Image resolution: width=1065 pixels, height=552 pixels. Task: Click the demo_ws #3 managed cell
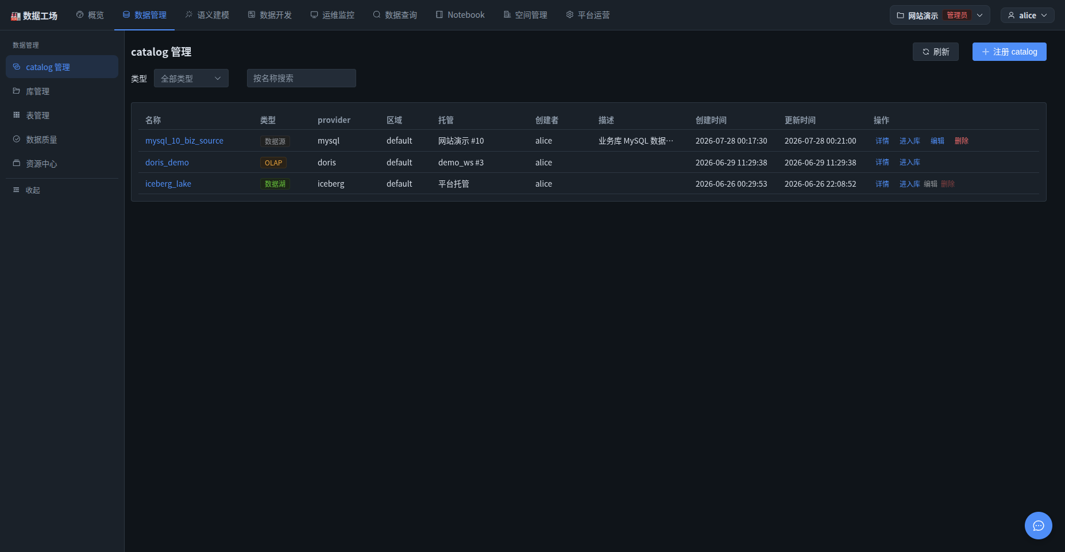click(x=461, y=163)
